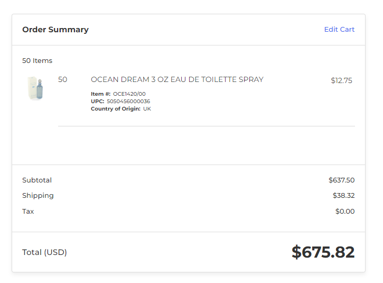Click the Edit Cart link
The width and height of the screenshot is (383, 283).
click(x=339, y=29)
